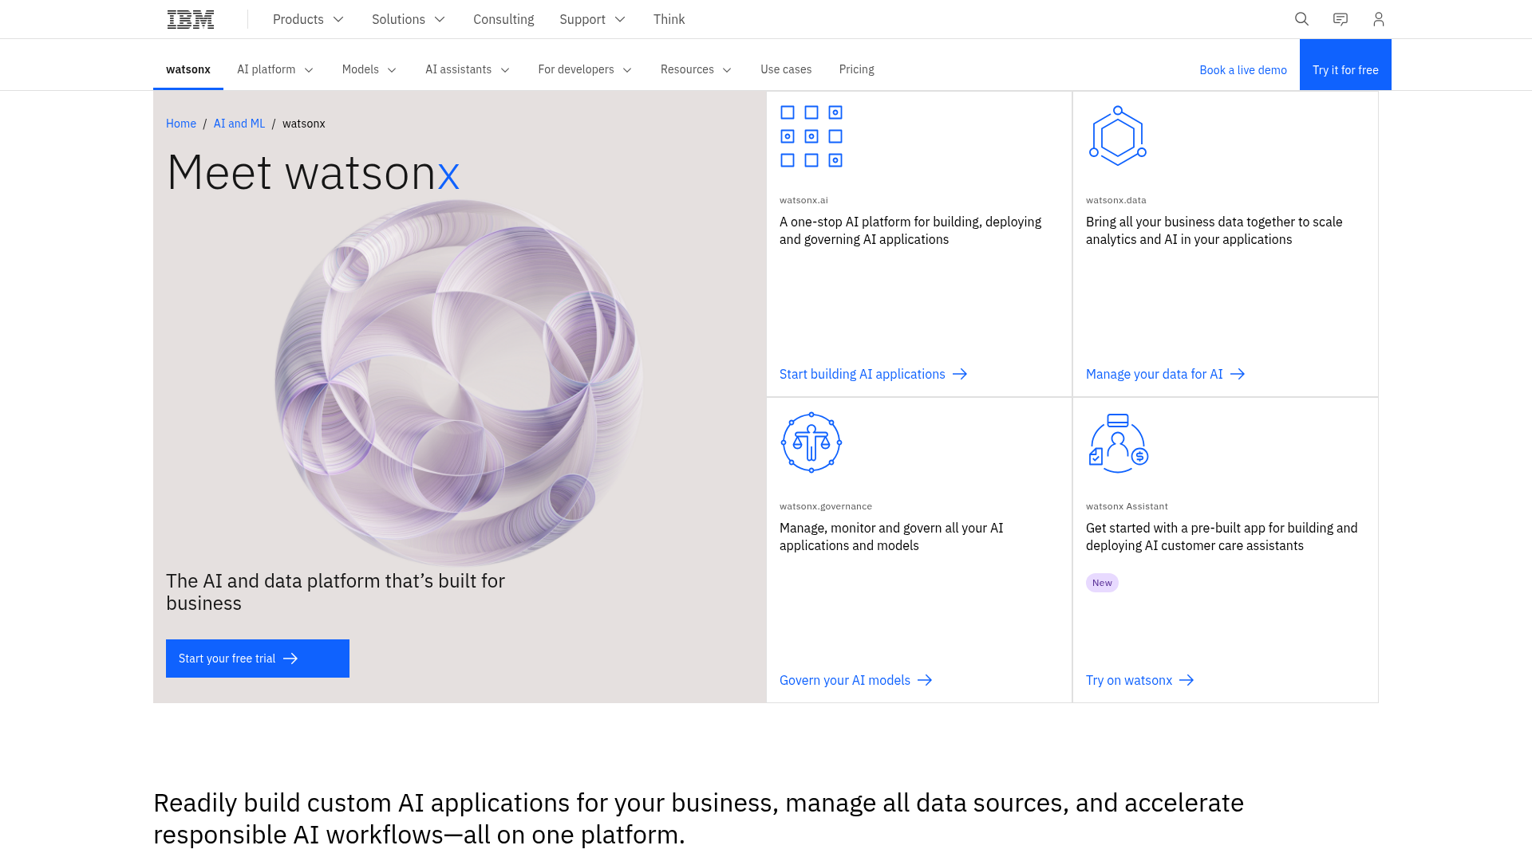Follow the Govern your AI models link
Viewport: 1532px width, 861px height.
pos(844,680)
